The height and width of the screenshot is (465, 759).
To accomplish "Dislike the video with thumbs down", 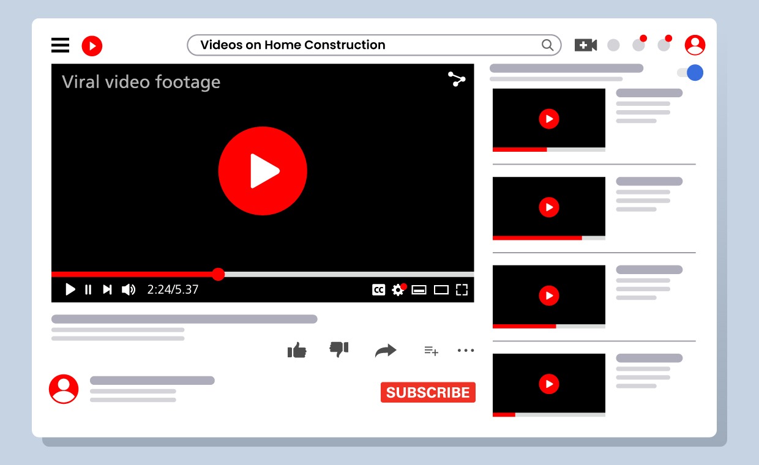I will coord(338,349).
